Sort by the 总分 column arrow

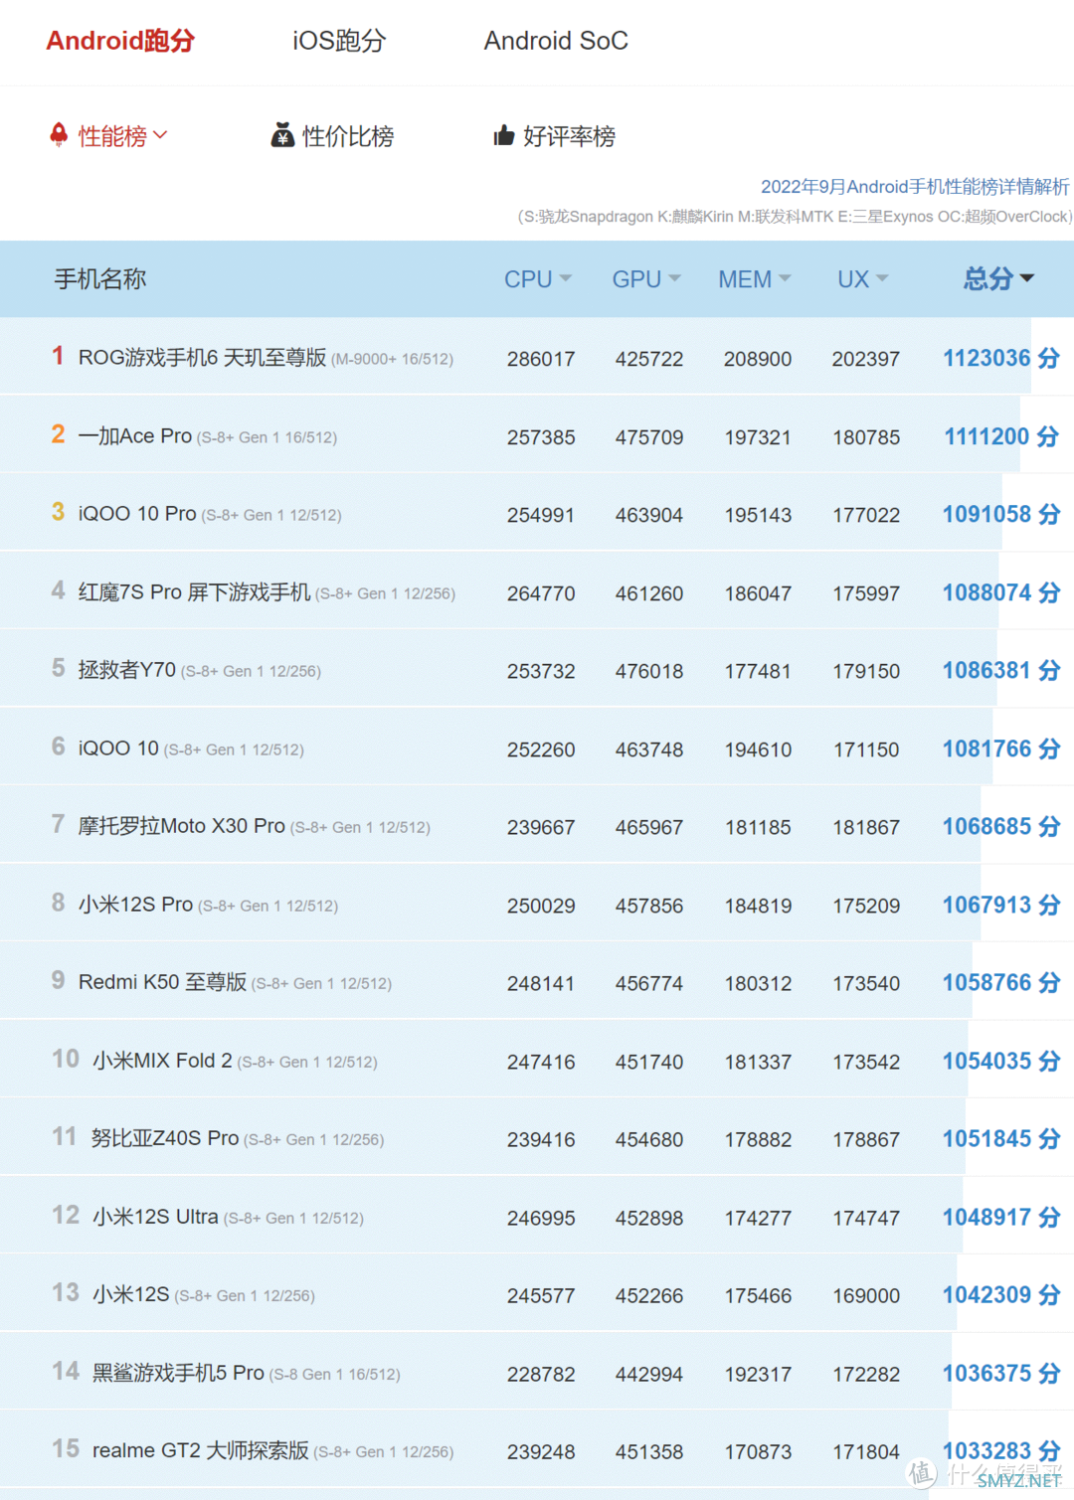[1027, 278]
